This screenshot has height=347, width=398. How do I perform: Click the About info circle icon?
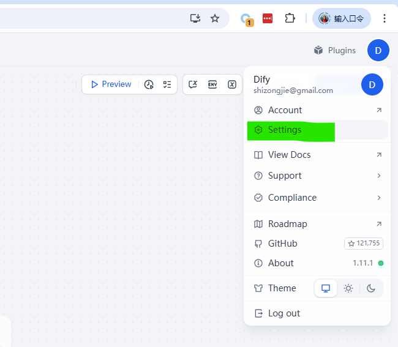click(x=258, y=263)
